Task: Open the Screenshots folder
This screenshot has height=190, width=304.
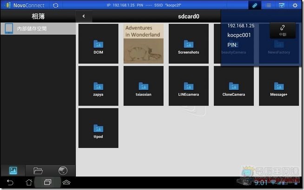Action: [189, 44]
